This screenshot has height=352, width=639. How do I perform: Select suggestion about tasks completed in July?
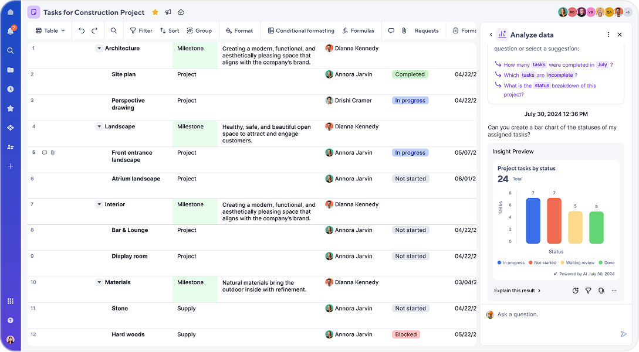point(554,64)
